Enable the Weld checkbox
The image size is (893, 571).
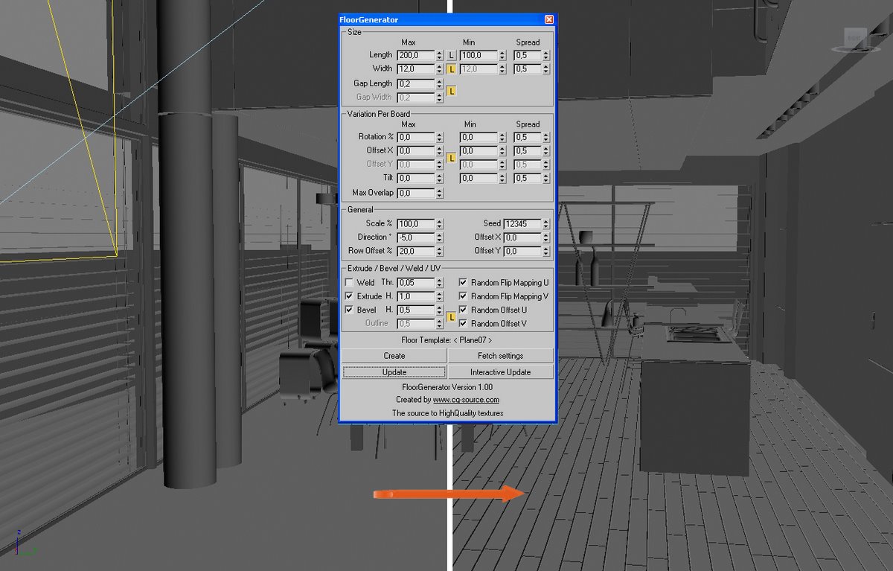point(350,283)
